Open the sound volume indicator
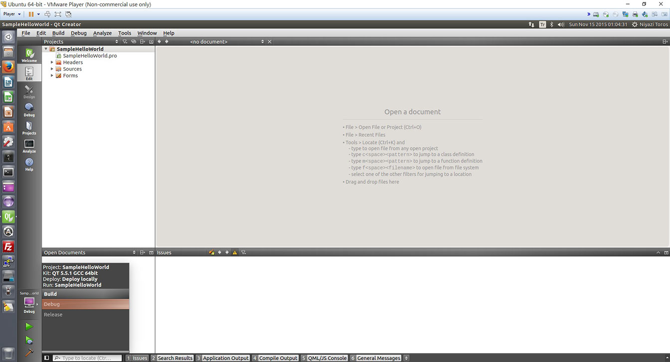The image size is (670, 362). click(561, 24)
